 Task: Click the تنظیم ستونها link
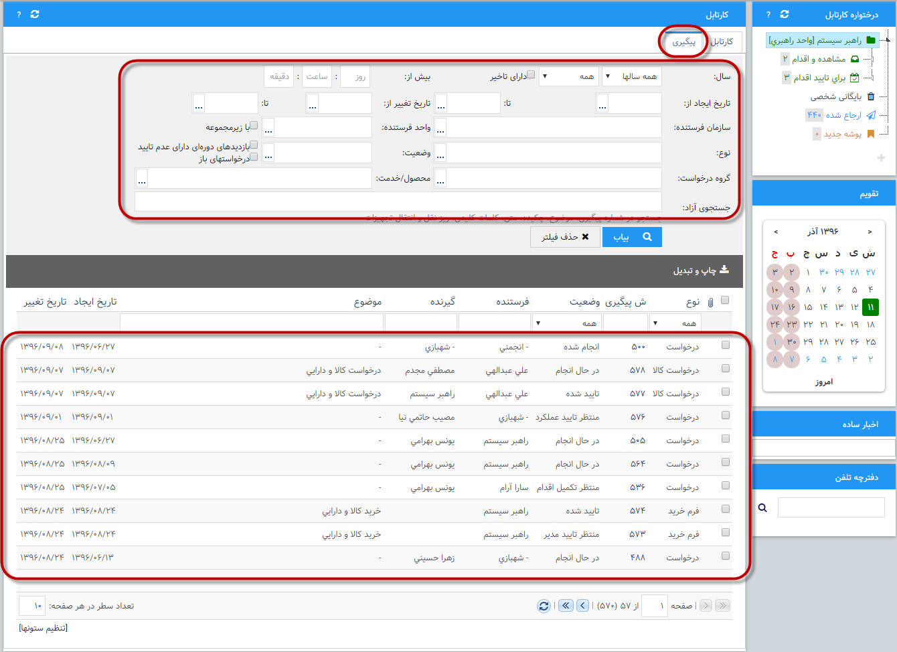pos(44,628)
